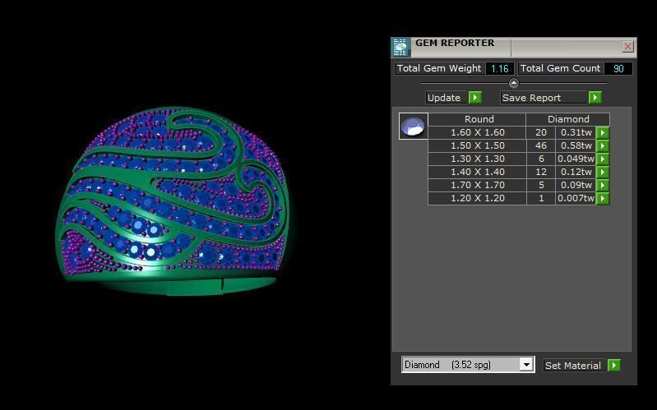
Task: Click the Total Gem Count label
Action: 560,69
